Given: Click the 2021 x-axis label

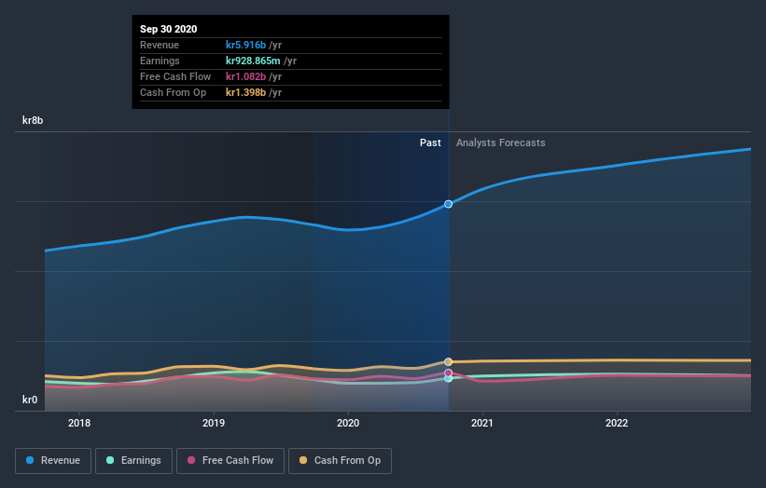Looking at the screenshot, I should click(482, 423).
